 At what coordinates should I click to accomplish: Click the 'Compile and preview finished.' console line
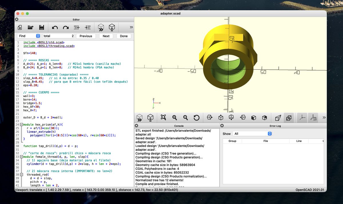tap(157, 184)
